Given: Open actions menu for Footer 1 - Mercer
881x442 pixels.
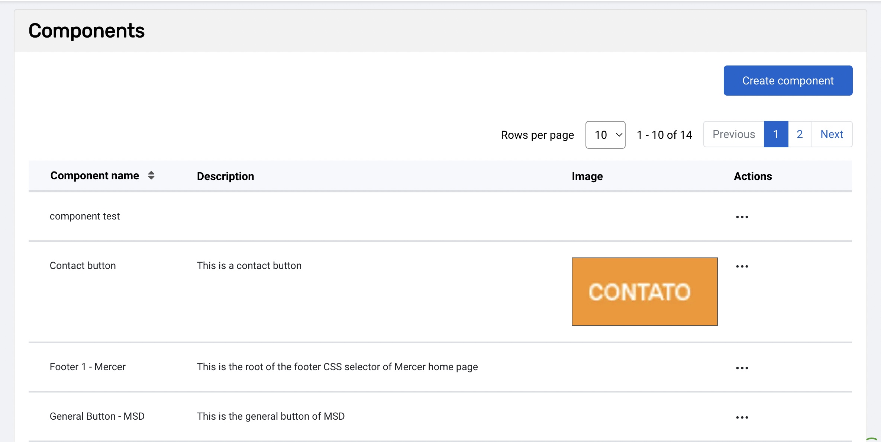Looking at the screenshot, I should pyautogui.click(x=742, y=368).
